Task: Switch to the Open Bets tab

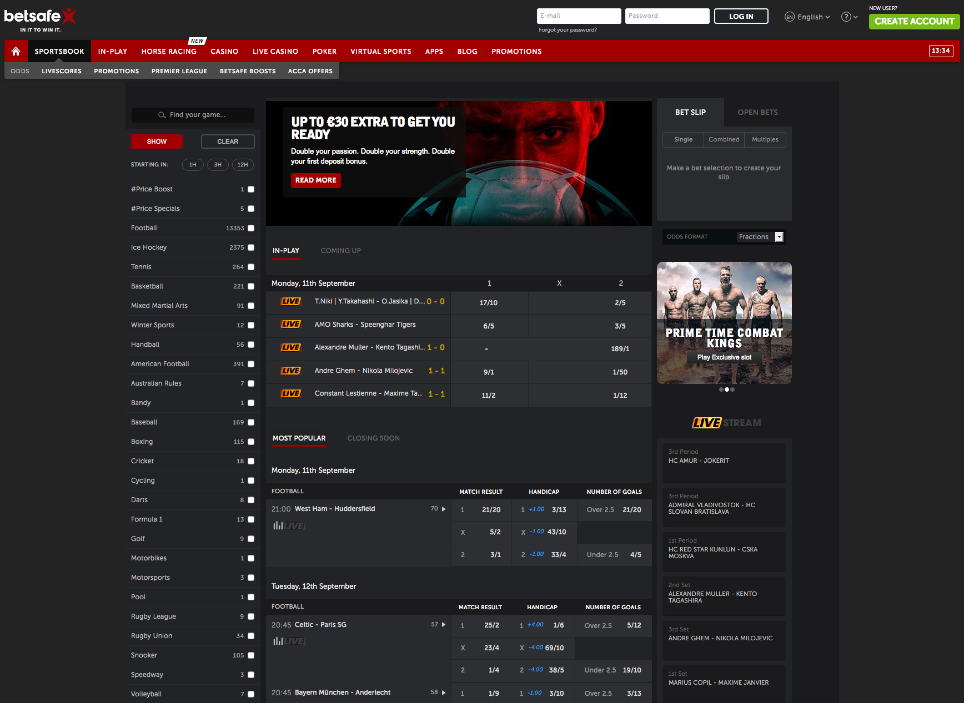Action: coord(757,112)
